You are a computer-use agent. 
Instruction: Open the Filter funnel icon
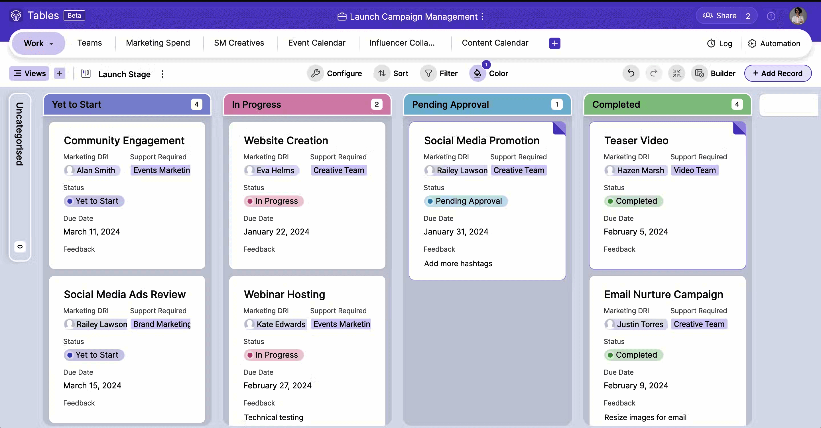[x=428, y=73]
